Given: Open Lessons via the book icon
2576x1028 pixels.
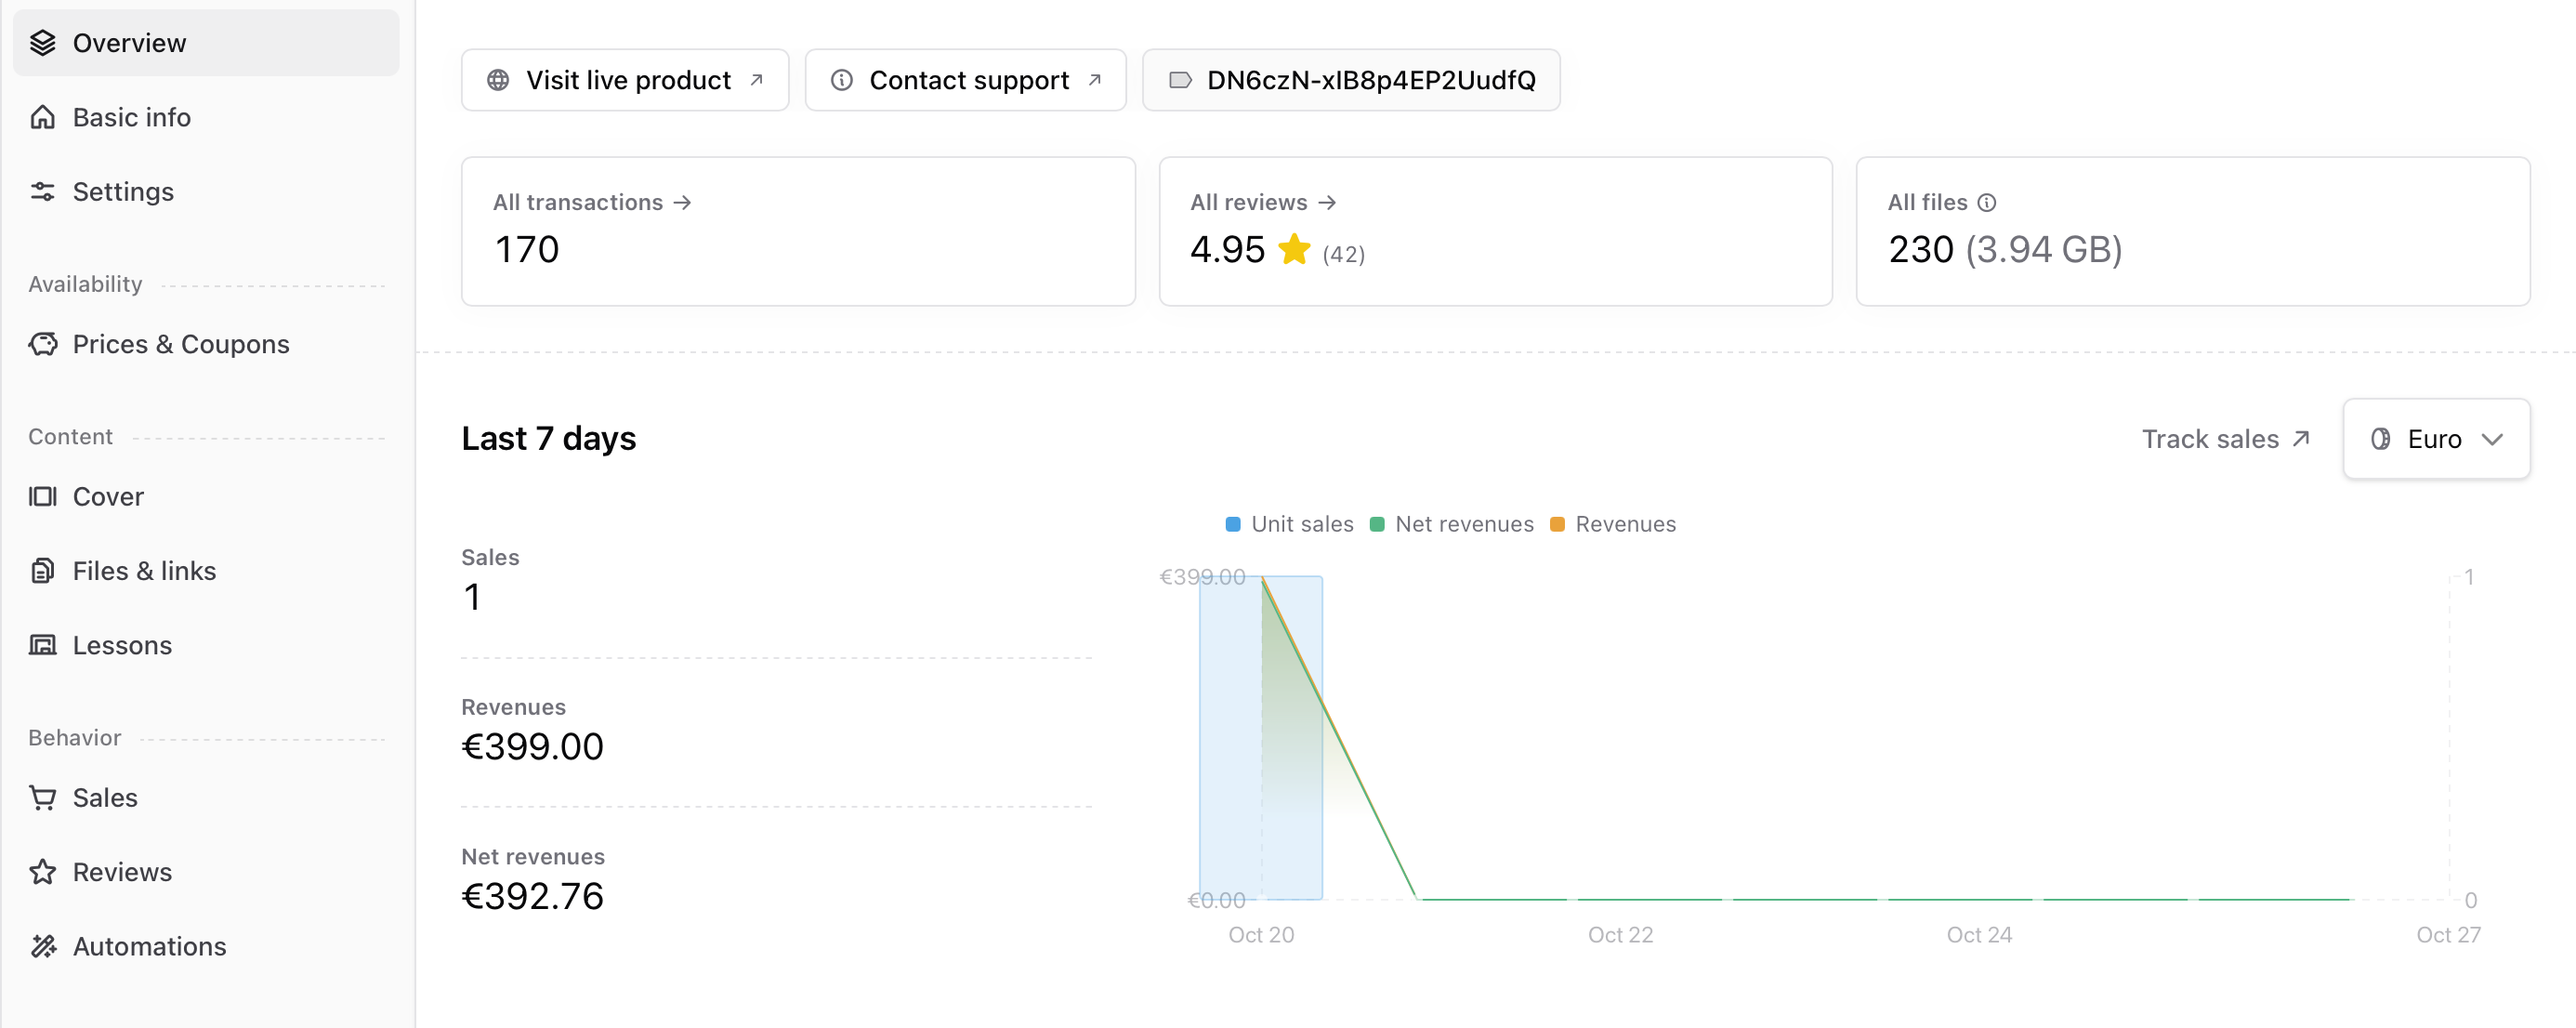Looking at the screenshot, I should click(44, 645).
